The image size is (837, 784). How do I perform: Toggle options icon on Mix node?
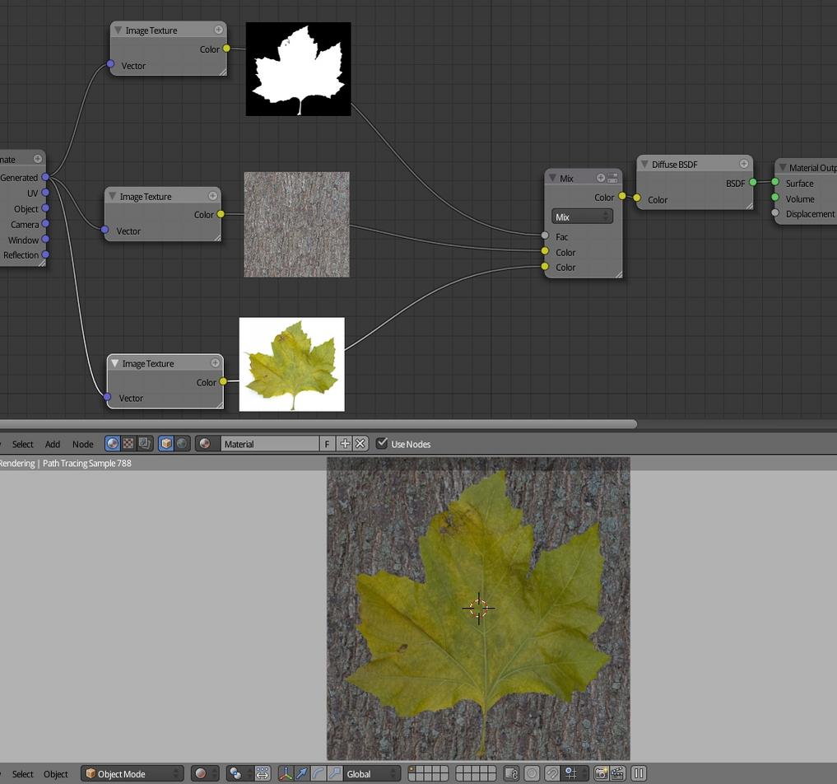click(612, 177)
